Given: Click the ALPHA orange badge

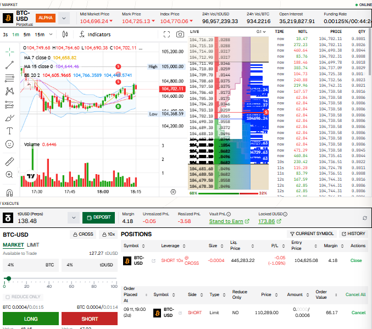Looking at the screenshot, I should [x=46, y=18].
